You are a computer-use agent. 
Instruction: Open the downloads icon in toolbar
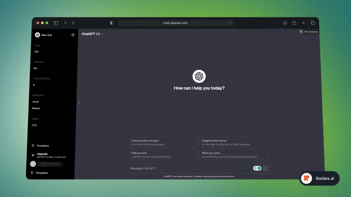point(285,23)
